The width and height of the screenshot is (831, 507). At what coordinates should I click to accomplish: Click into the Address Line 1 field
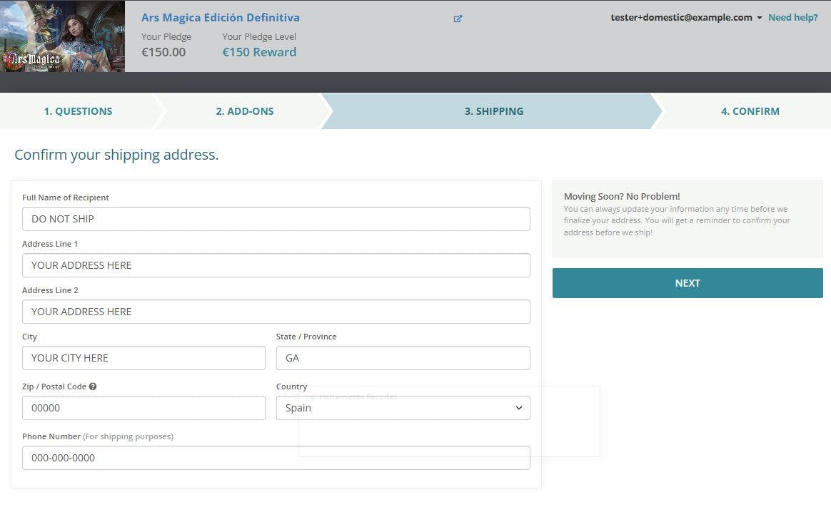tap(276, 265)
